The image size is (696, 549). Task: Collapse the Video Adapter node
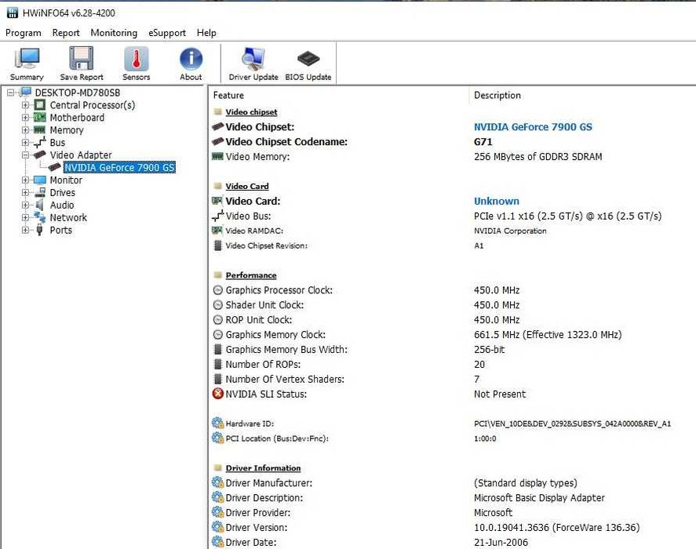(25, 155)
